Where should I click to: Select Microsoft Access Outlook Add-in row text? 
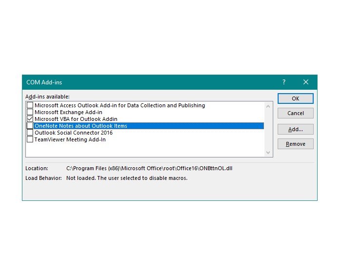pos(120,105)
